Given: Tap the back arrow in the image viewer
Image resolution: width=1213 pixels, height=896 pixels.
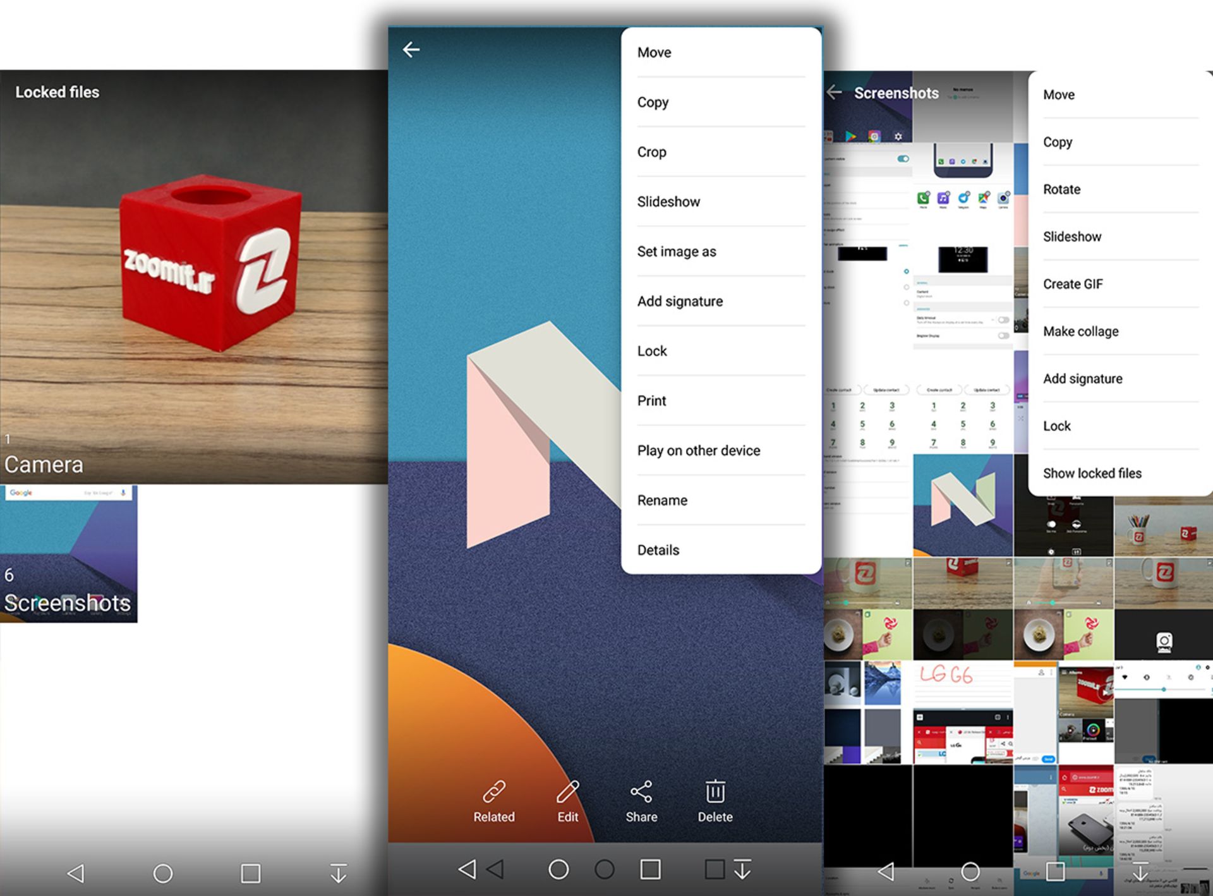Looking at the screenshot, I should (x=411, y=50).
